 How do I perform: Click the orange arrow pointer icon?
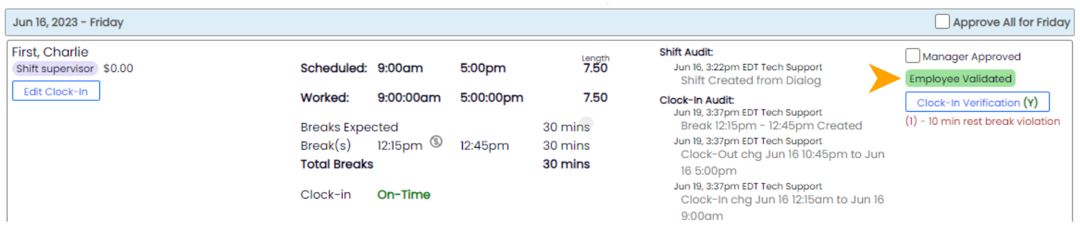[884, 78]
